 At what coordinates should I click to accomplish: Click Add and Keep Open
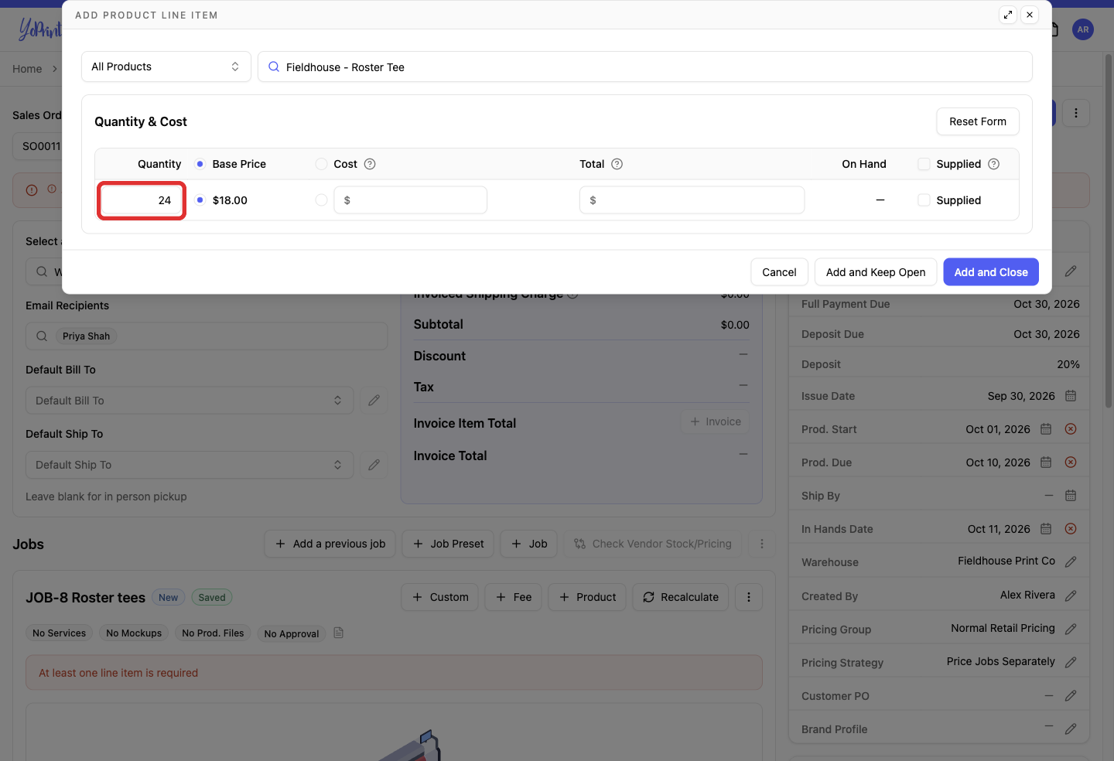(x=876, y=272)
